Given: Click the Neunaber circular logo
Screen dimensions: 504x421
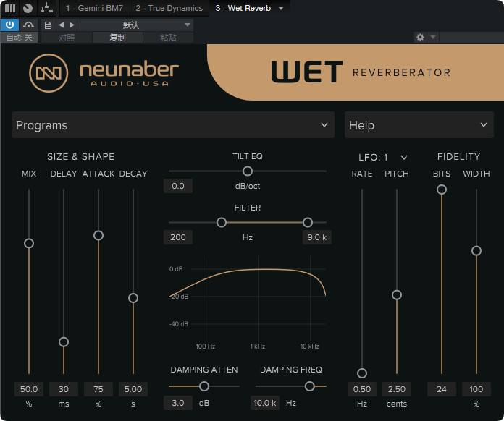Looking at the screenshot, I should 49,73.
